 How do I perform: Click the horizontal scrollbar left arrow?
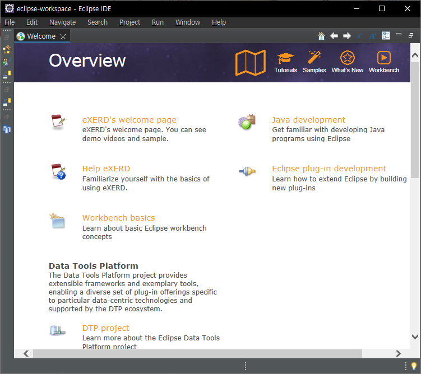(26, 353)
